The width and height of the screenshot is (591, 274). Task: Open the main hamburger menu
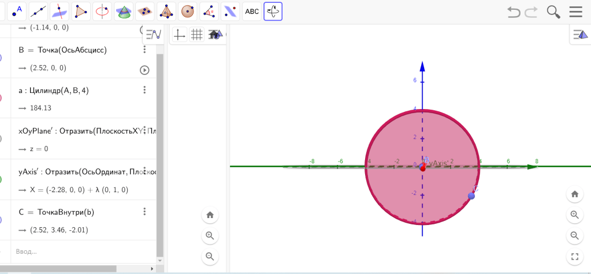(x=575, y=12)
